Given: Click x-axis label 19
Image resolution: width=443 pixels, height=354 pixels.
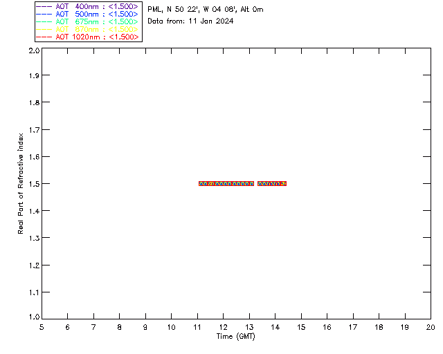Looking at the screenshot, I should click(x=405, y=327).
